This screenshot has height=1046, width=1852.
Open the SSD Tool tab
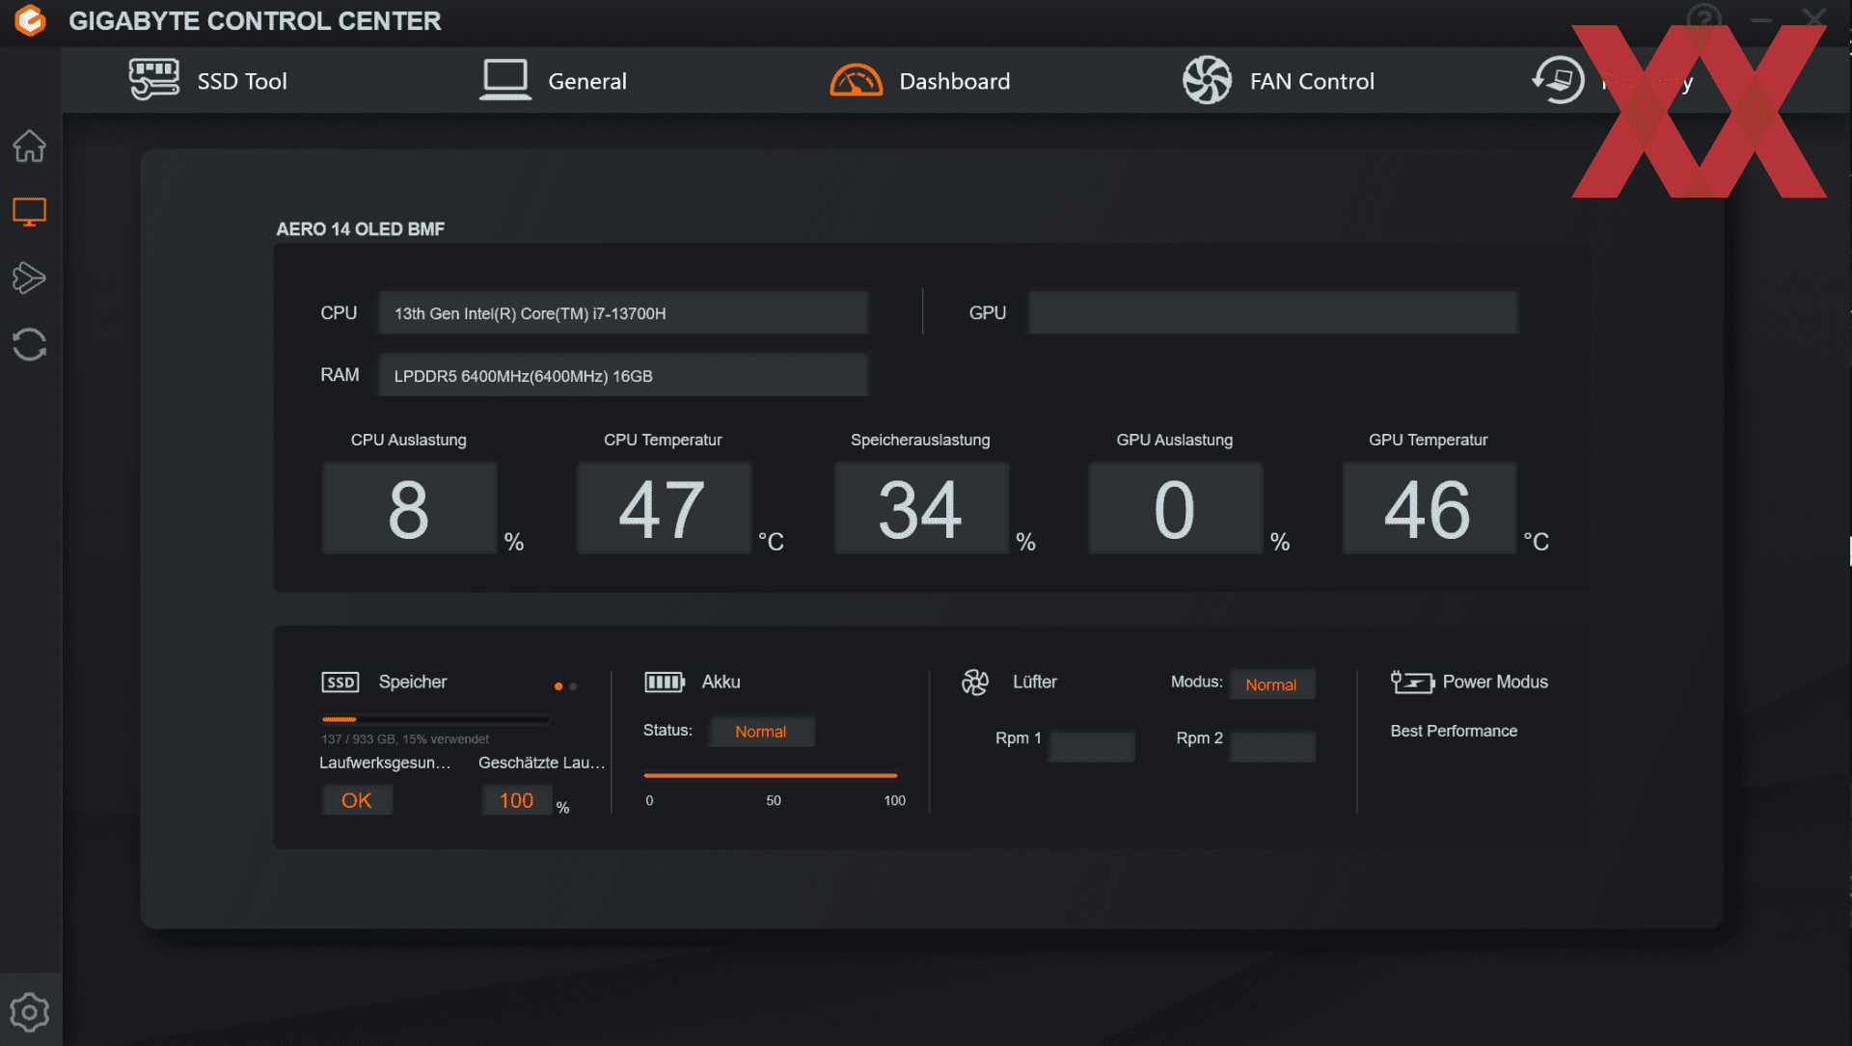[208, 81]
